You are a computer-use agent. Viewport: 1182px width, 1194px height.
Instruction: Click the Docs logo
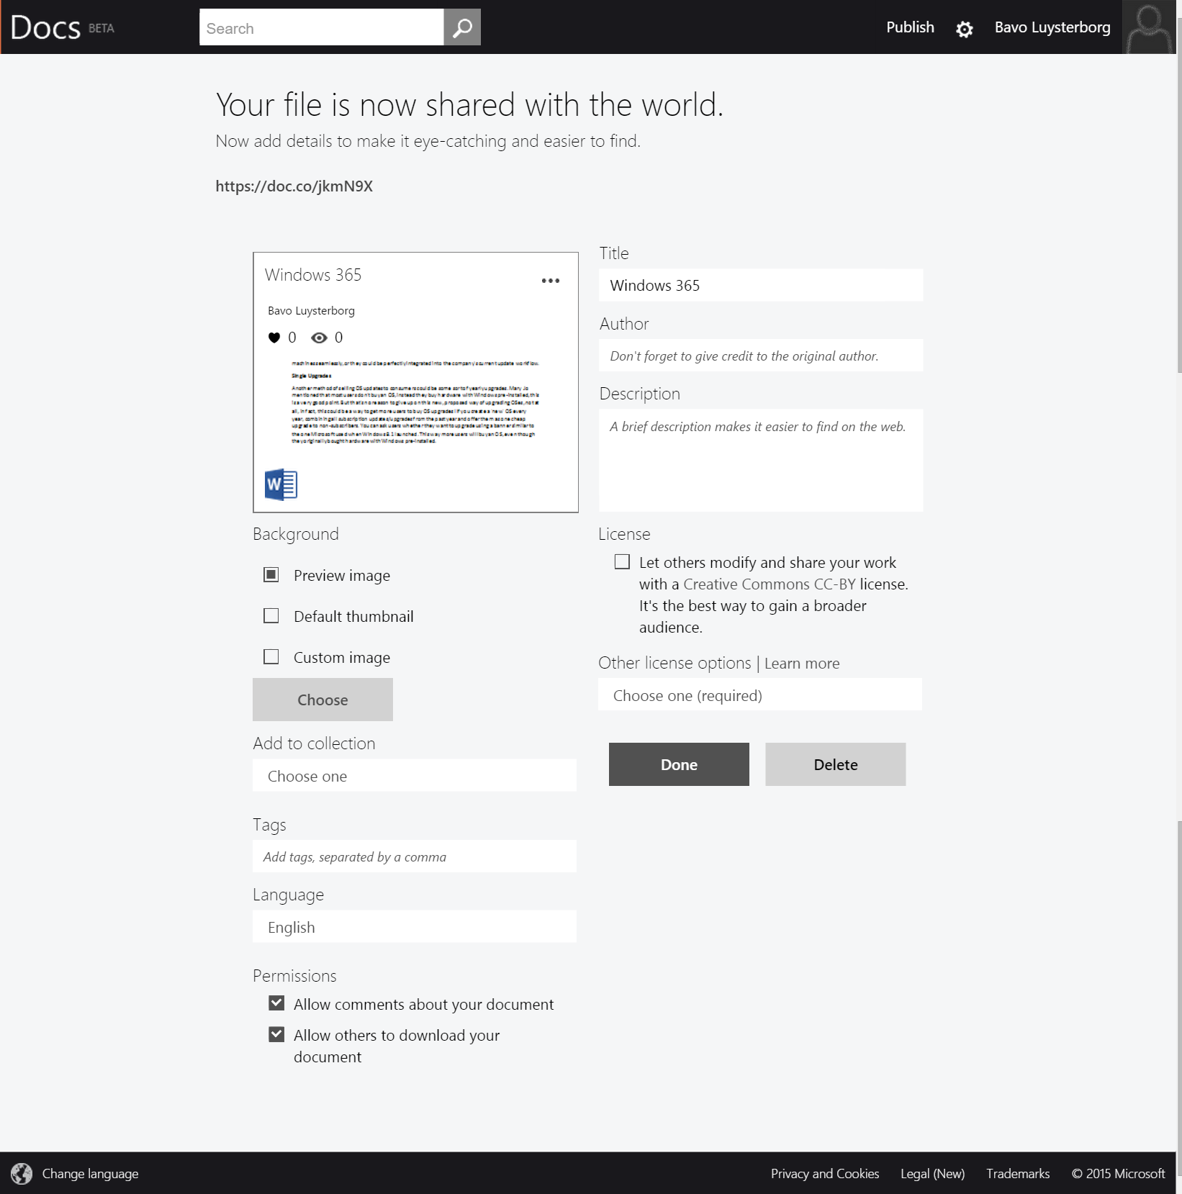coord(45,27)
